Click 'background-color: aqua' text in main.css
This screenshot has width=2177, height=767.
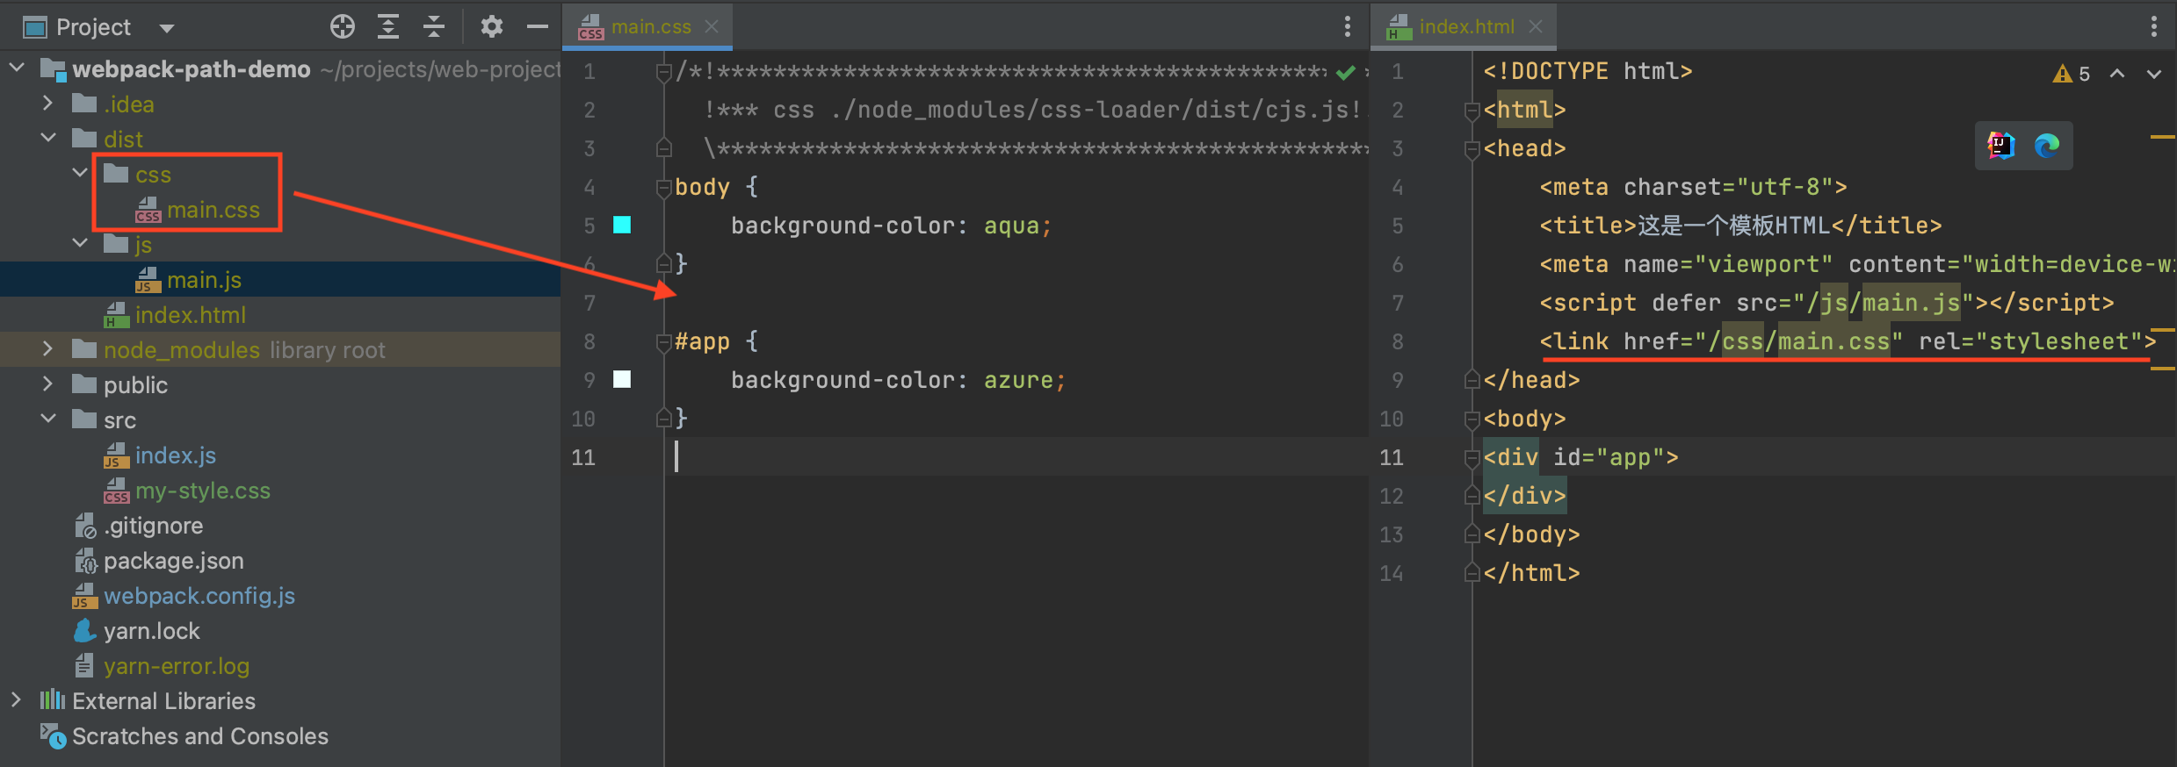click(x=891, y=226)
